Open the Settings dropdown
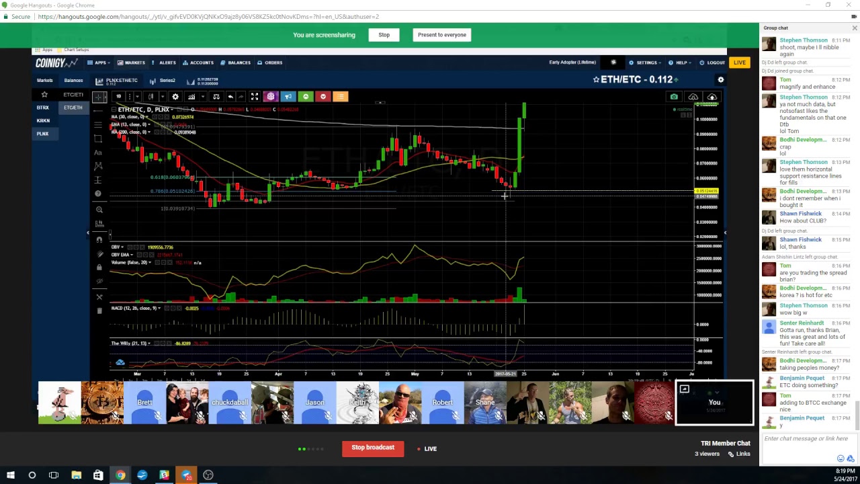The height and width of the screenshot is (484, 860). [x=645, y=63]
